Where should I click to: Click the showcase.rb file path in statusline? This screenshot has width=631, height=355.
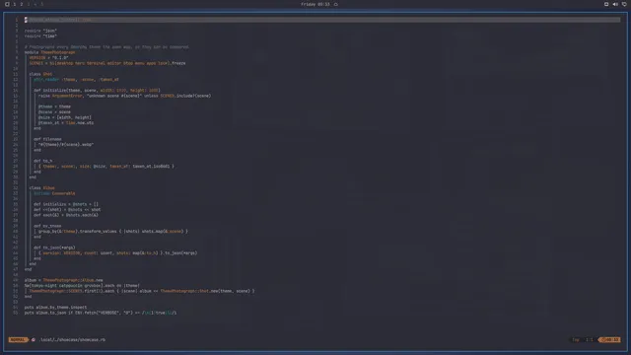72,339
